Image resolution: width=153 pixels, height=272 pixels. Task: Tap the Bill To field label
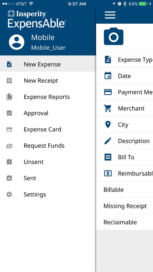click(x=126, y=157)
